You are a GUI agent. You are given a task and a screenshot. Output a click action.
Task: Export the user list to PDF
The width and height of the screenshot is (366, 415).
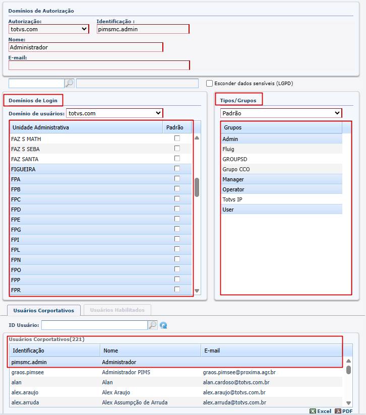(344, 411)
